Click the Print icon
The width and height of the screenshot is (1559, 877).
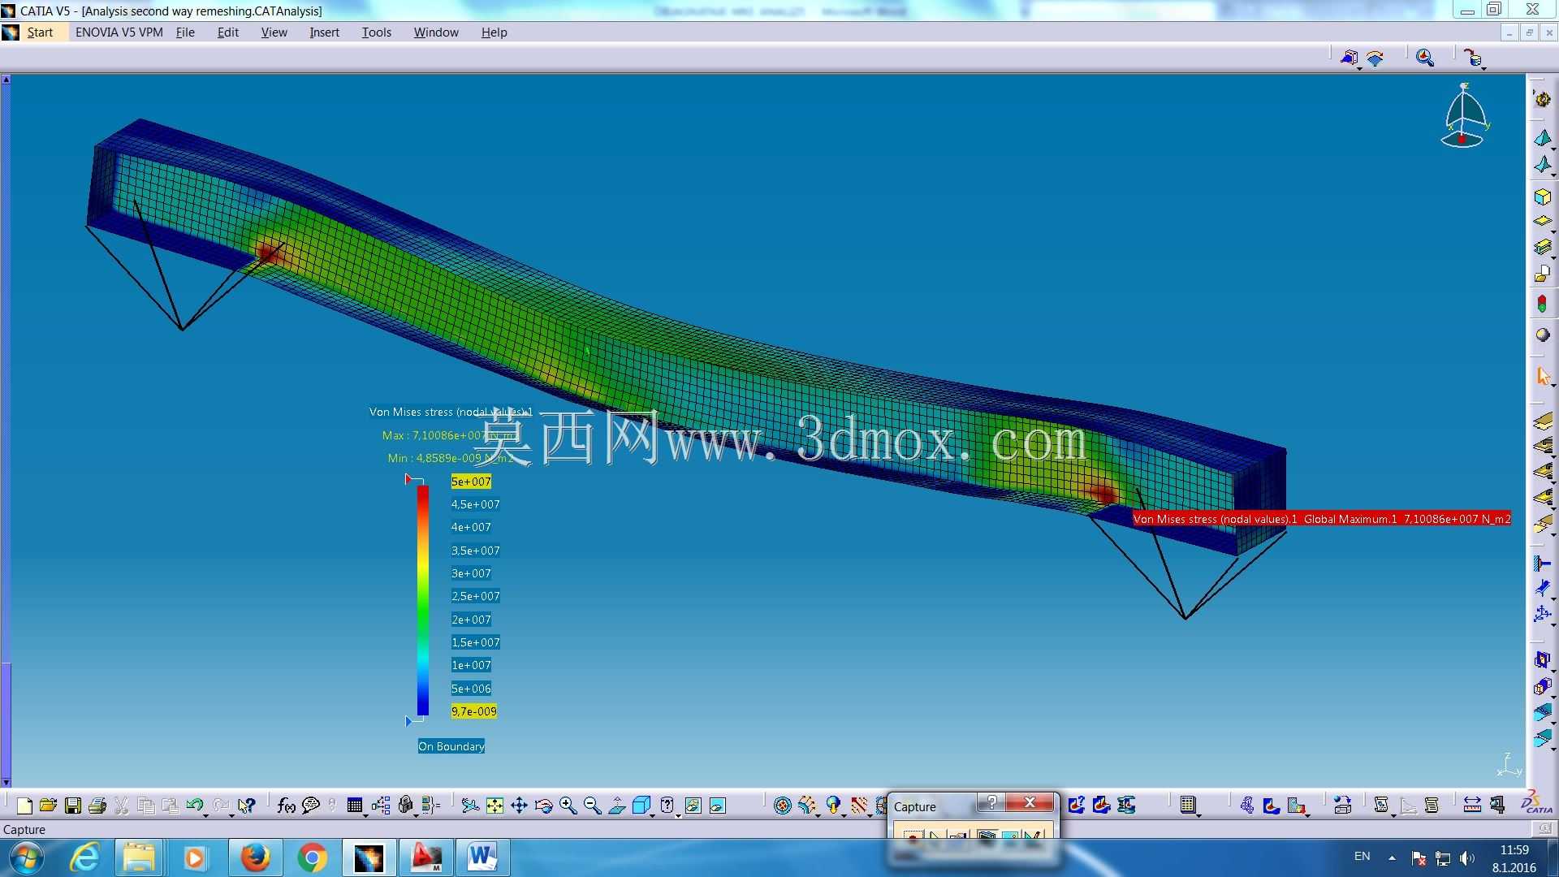coord(97,806)
